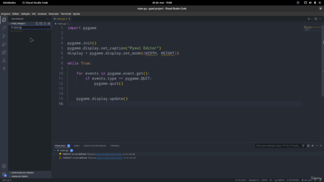Expand LINHA DO TEMPO section
The width and height of the screenshot is (324, 182).
[x=19, y=176]
